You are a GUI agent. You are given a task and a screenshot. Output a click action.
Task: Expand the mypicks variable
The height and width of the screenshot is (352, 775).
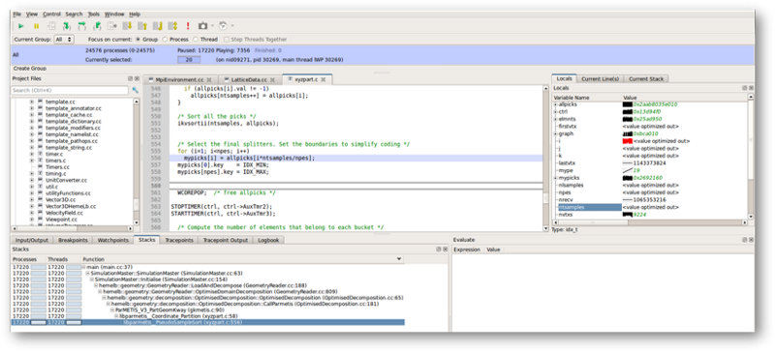(555, 178)
